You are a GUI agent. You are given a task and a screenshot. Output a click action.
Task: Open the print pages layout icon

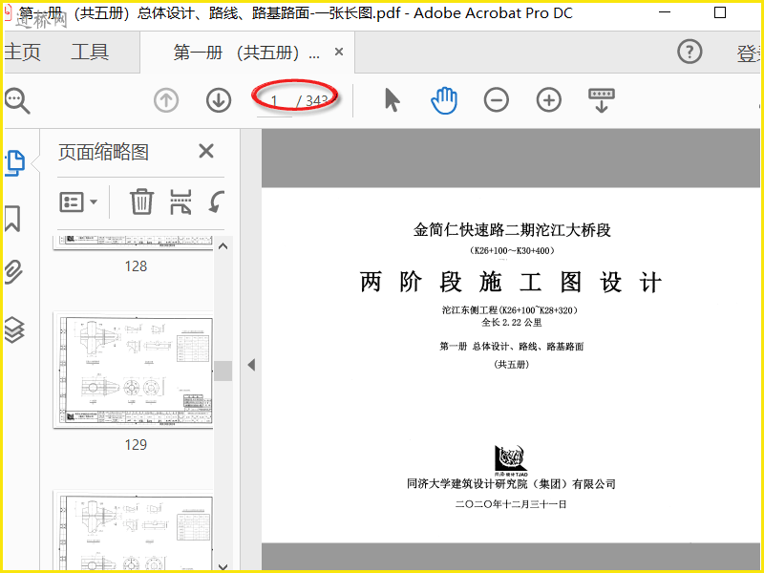coord(180,202)
